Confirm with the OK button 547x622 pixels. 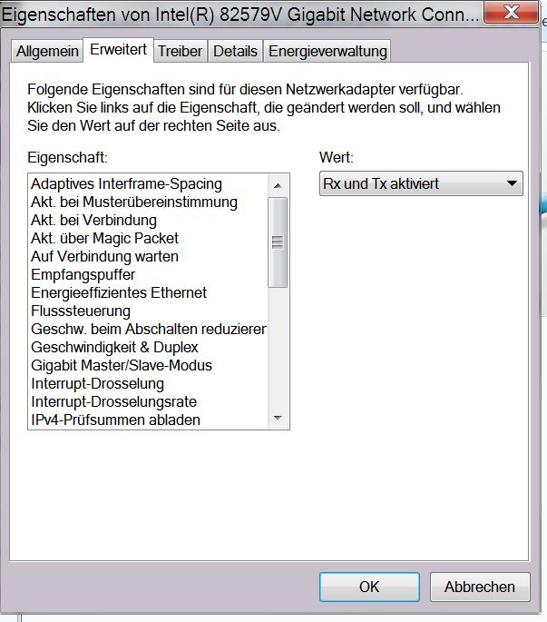coord(369,587)
